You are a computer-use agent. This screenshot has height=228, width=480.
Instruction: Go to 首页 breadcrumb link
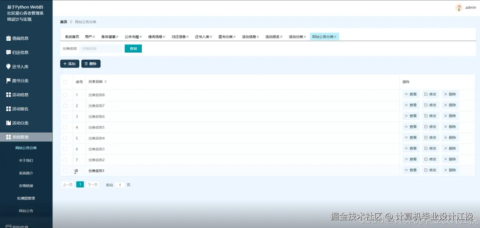coord(64,22)
